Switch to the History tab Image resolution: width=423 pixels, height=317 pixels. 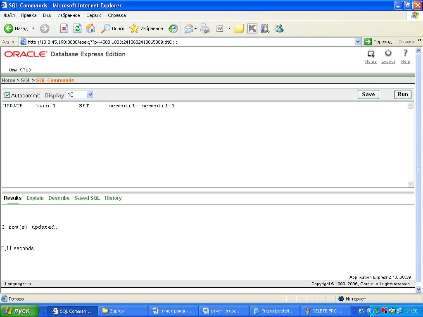pyautogui.click(x=113, y=198)
